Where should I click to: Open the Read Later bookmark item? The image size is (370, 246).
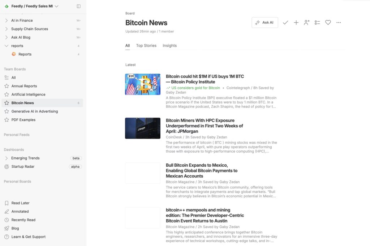pyautogui.click(x=20, y=203)
